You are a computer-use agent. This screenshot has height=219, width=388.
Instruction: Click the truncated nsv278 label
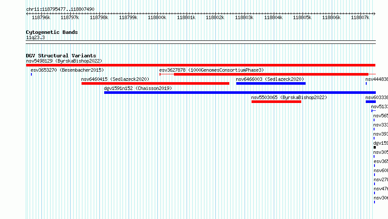381,179
